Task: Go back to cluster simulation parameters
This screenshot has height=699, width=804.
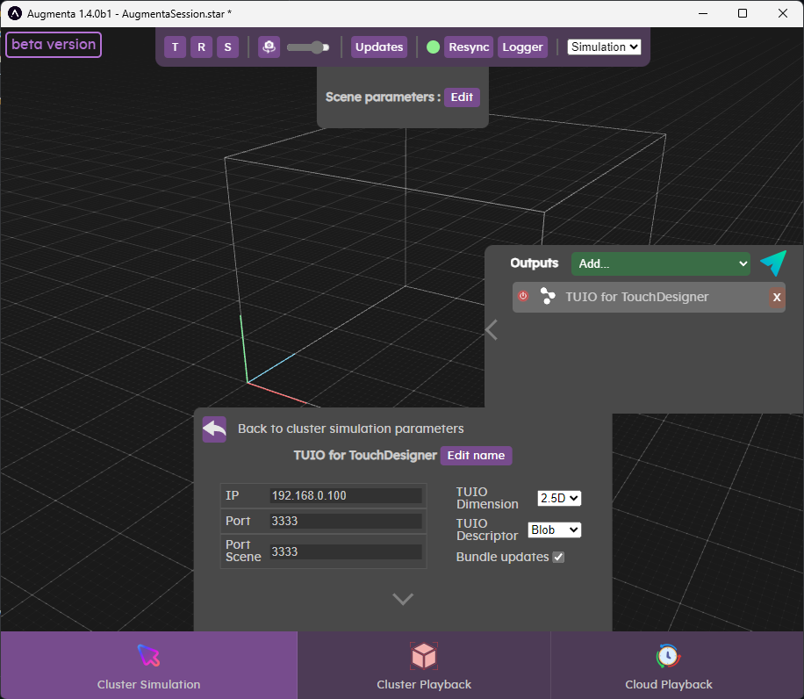Action: (214, 429)
